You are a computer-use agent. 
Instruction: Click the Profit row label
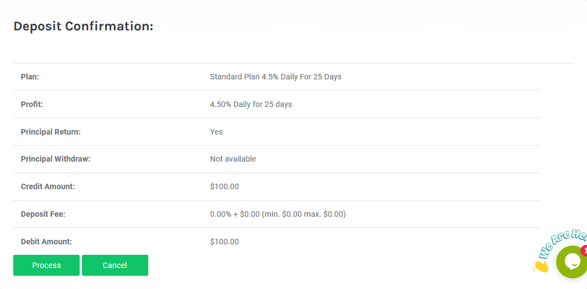click(x=32, y=104)
